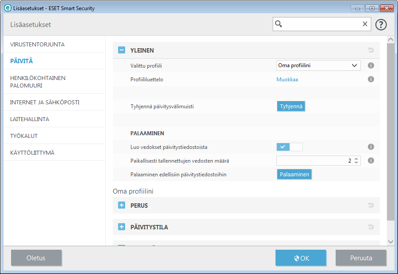Clear search field with X icon

pyautogui.click(x=365, y=24)
